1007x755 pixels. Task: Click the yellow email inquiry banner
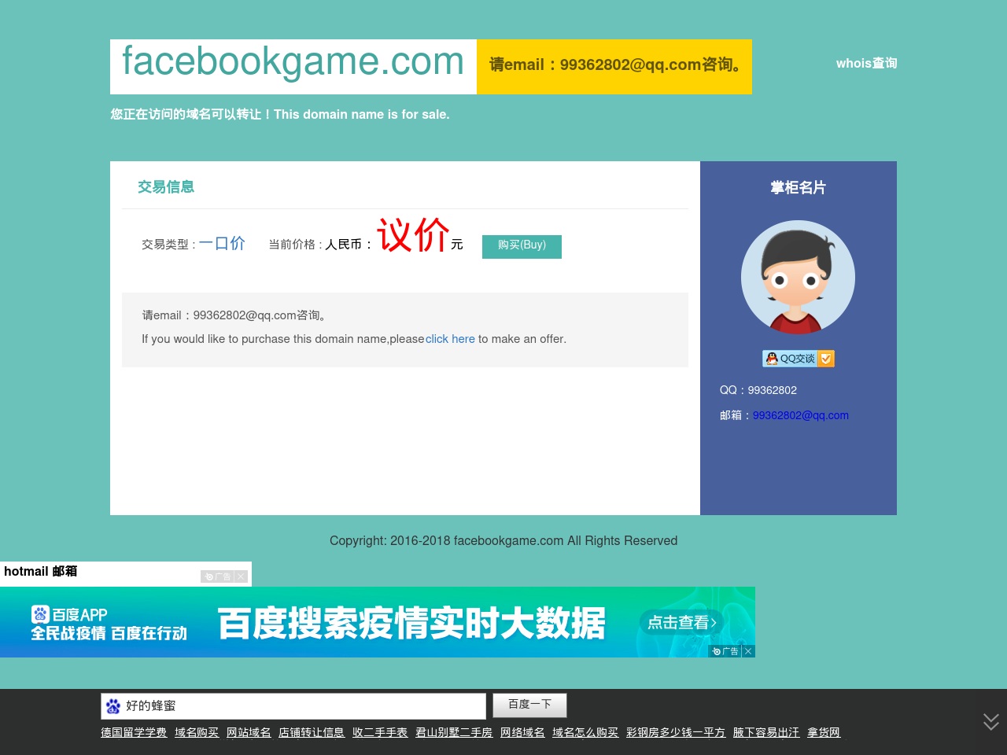(x=614, y=67)
